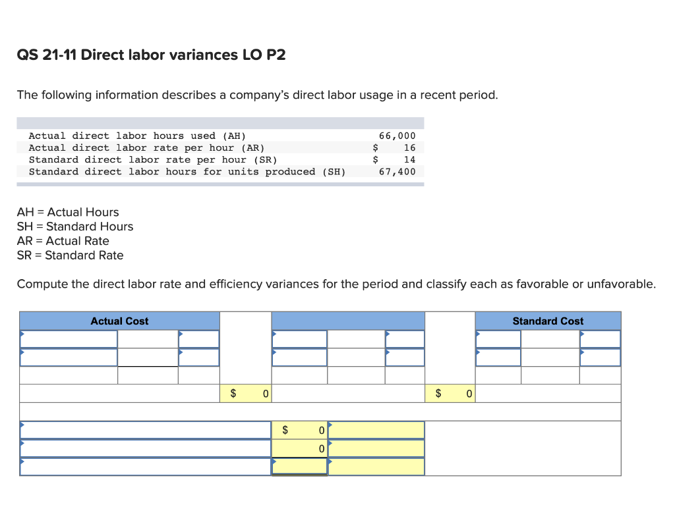Open second wide variance-name dropdown at bottom
This screenshot has width=675, height=505.
pos(146,448)
